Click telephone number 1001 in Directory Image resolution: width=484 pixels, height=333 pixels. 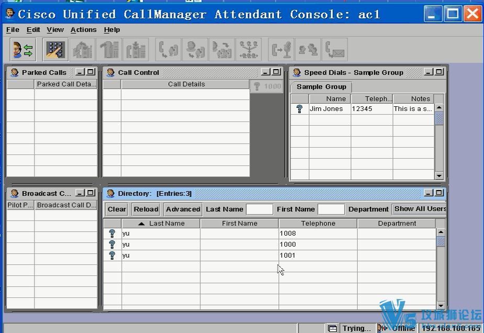point(288,256)
